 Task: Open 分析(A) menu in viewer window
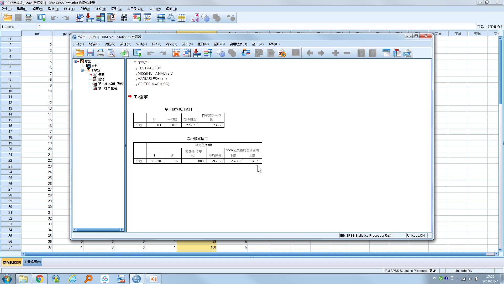(x=187, y=44)
